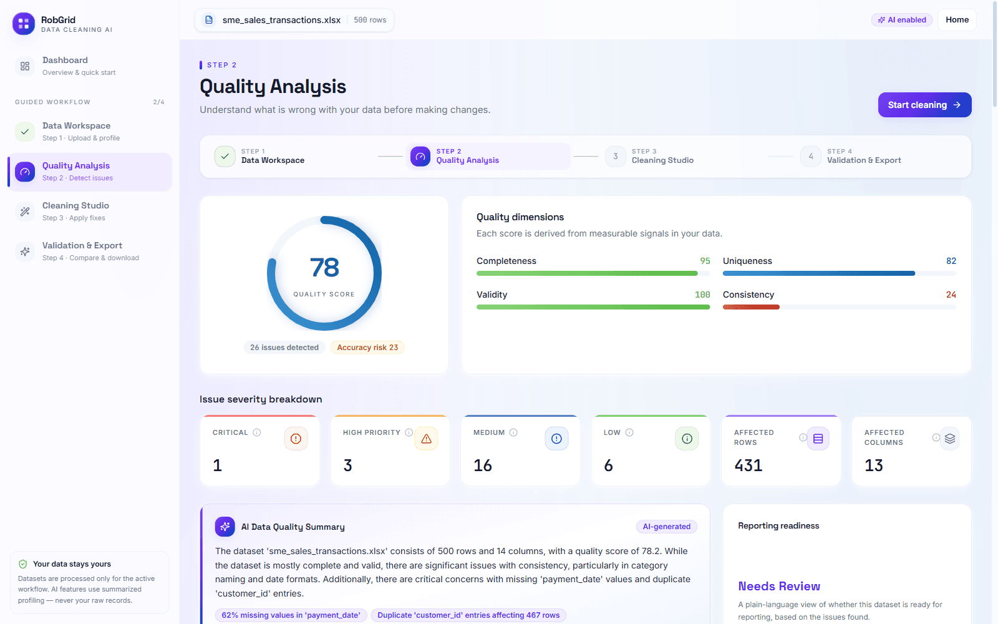This screenshot has width=998, height=624.
Task: Click the info icon next to CRITICAL
Action: [x=257, y=432]
